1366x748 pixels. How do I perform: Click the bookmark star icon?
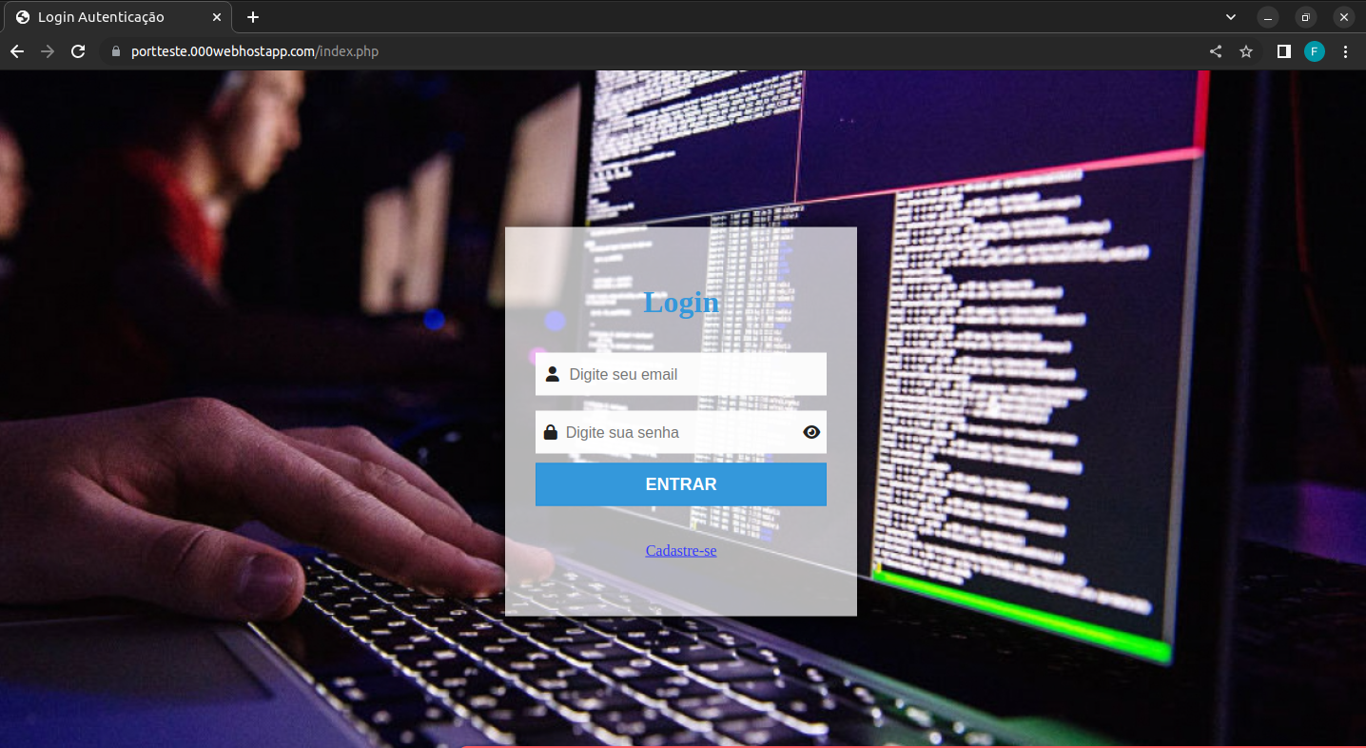click(x=1246, y=51)
